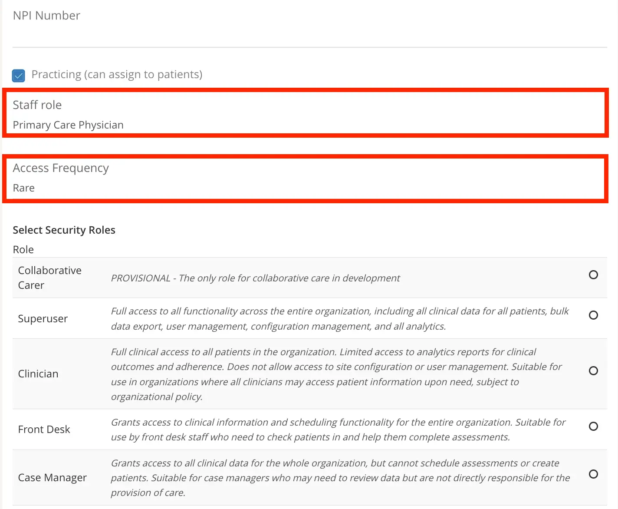Assign the Front Desk security role
Screen dimensions: 618x509
[593, 426]
